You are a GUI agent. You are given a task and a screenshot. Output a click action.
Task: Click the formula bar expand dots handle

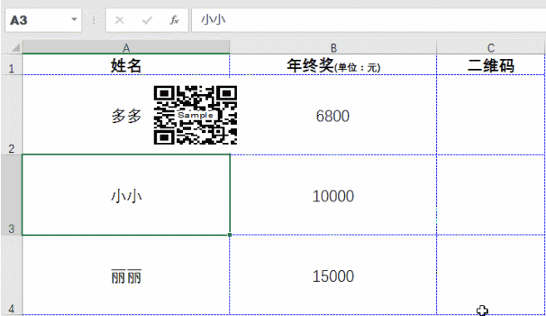(94, 20)
